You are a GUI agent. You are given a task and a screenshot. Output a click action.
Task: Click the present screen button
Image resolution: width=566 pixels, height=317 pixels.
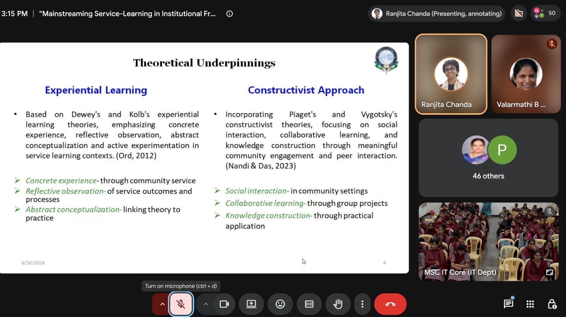click(251, 304)
